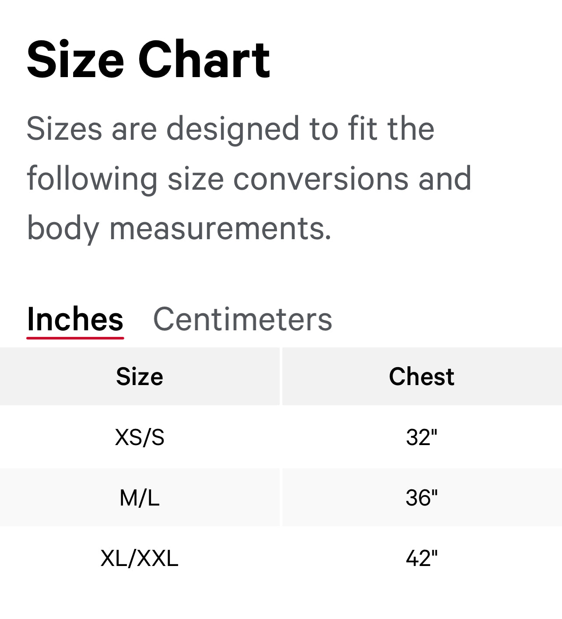Click the word "following" in the description
This screenshot has height=619, width=562.
click(92, 179)
